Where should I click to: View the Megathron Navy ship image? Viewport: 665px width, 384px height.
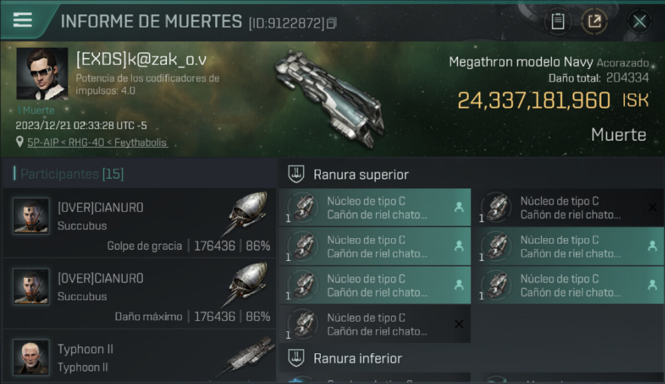tap(327, 96)
